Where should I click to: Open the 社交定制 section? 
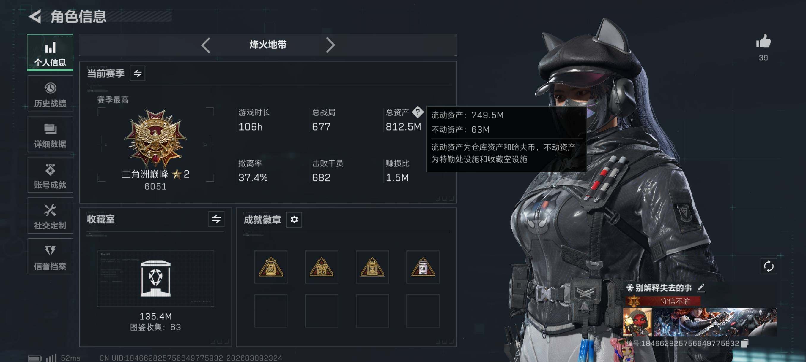click(x=51, y=215)
